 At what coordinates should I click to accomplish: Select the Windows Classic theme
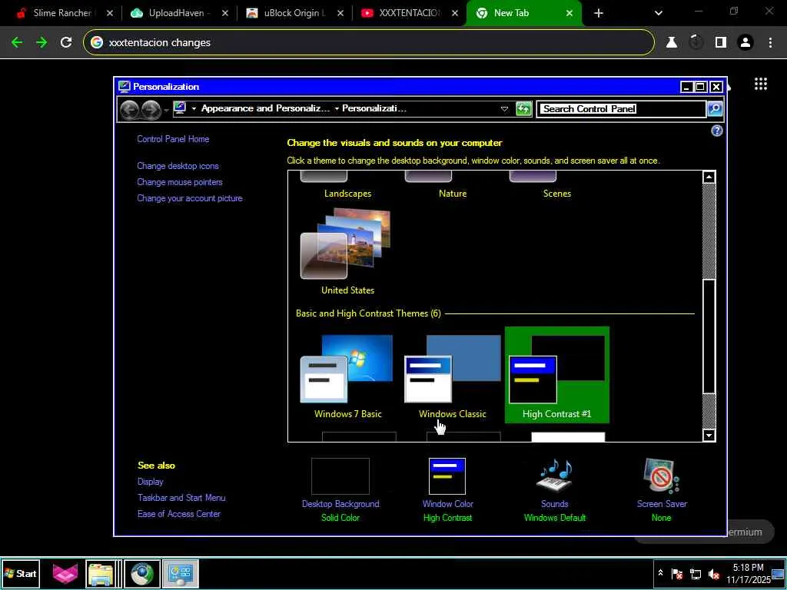tap(452, 375)
